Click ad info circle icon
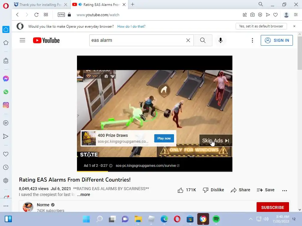302x226 pixels. click(x=111, y=166)
